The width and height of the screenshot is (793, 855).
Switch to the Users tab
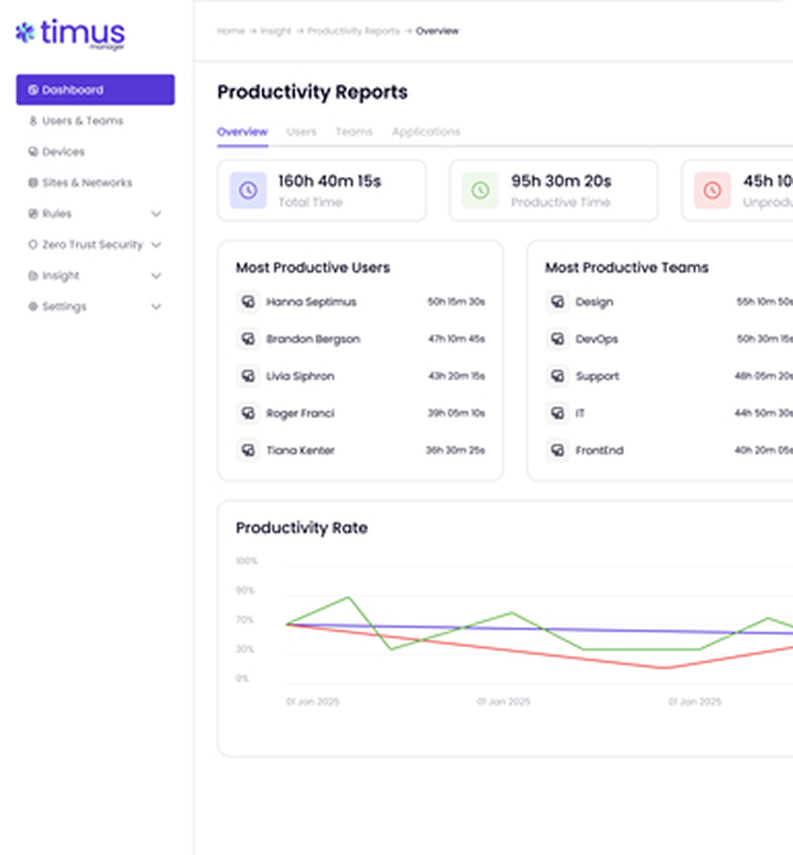301,132
